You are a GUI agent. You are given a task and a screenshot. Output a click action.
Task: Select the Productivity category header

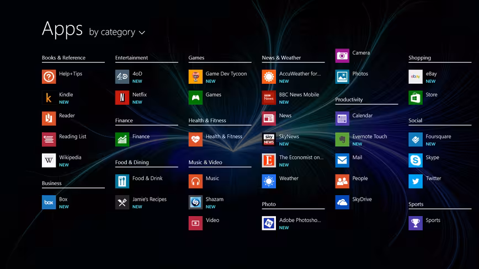click(x=349, y=99)
